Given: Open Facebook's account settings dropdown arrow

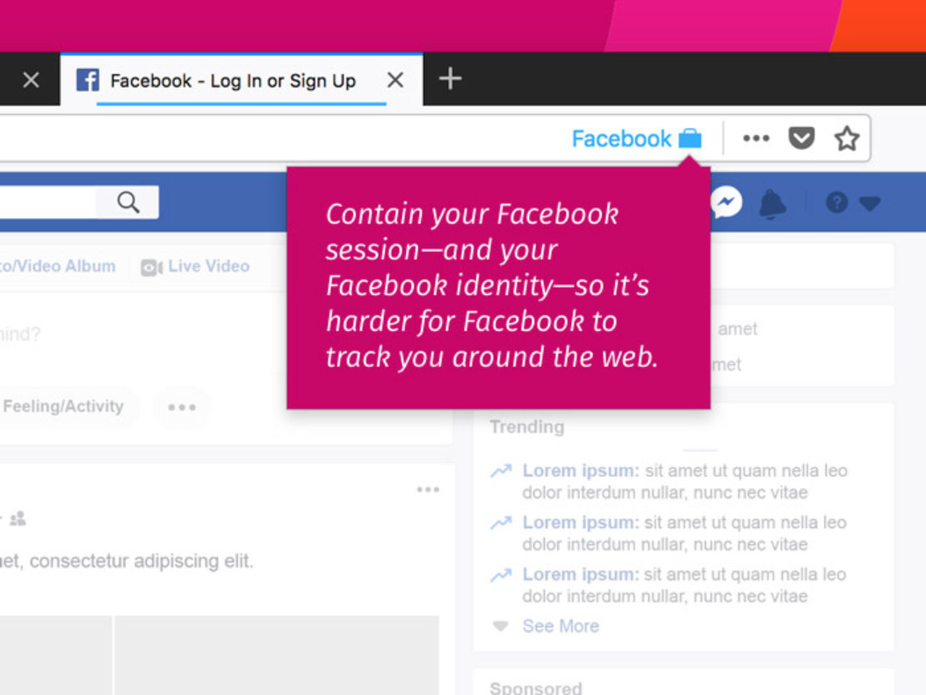Looking at the screenshot, I should (869, 203).
